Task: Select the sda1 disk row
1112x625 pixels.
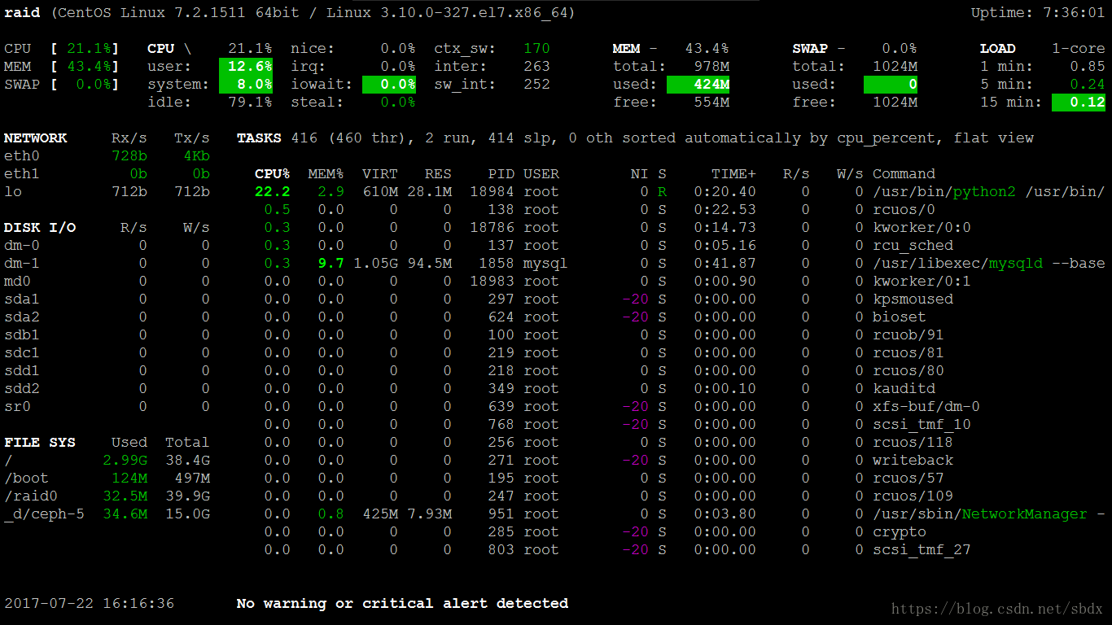Action: [107, 299]
